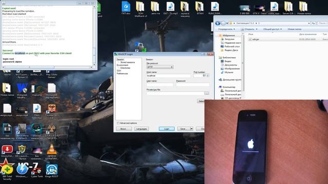Select Preferences in WinSCP tree
Screen dimensions: 328x184
122,74
